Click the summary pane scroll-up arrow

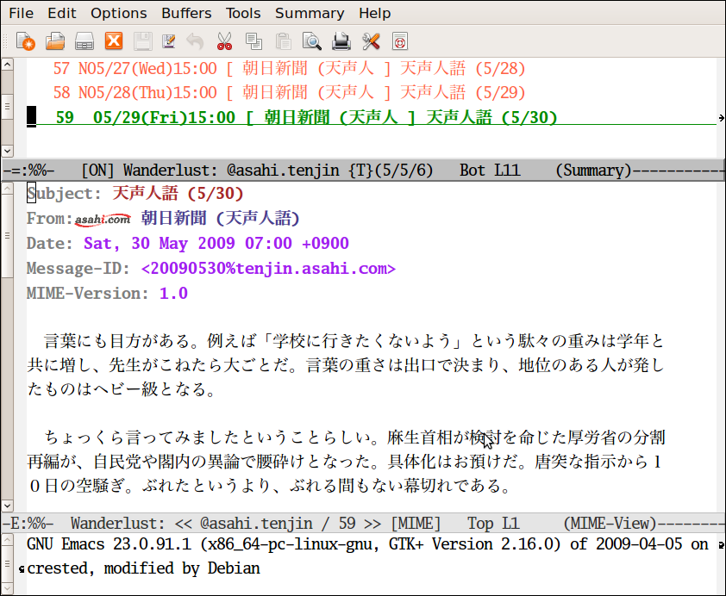tap(7, 65)
